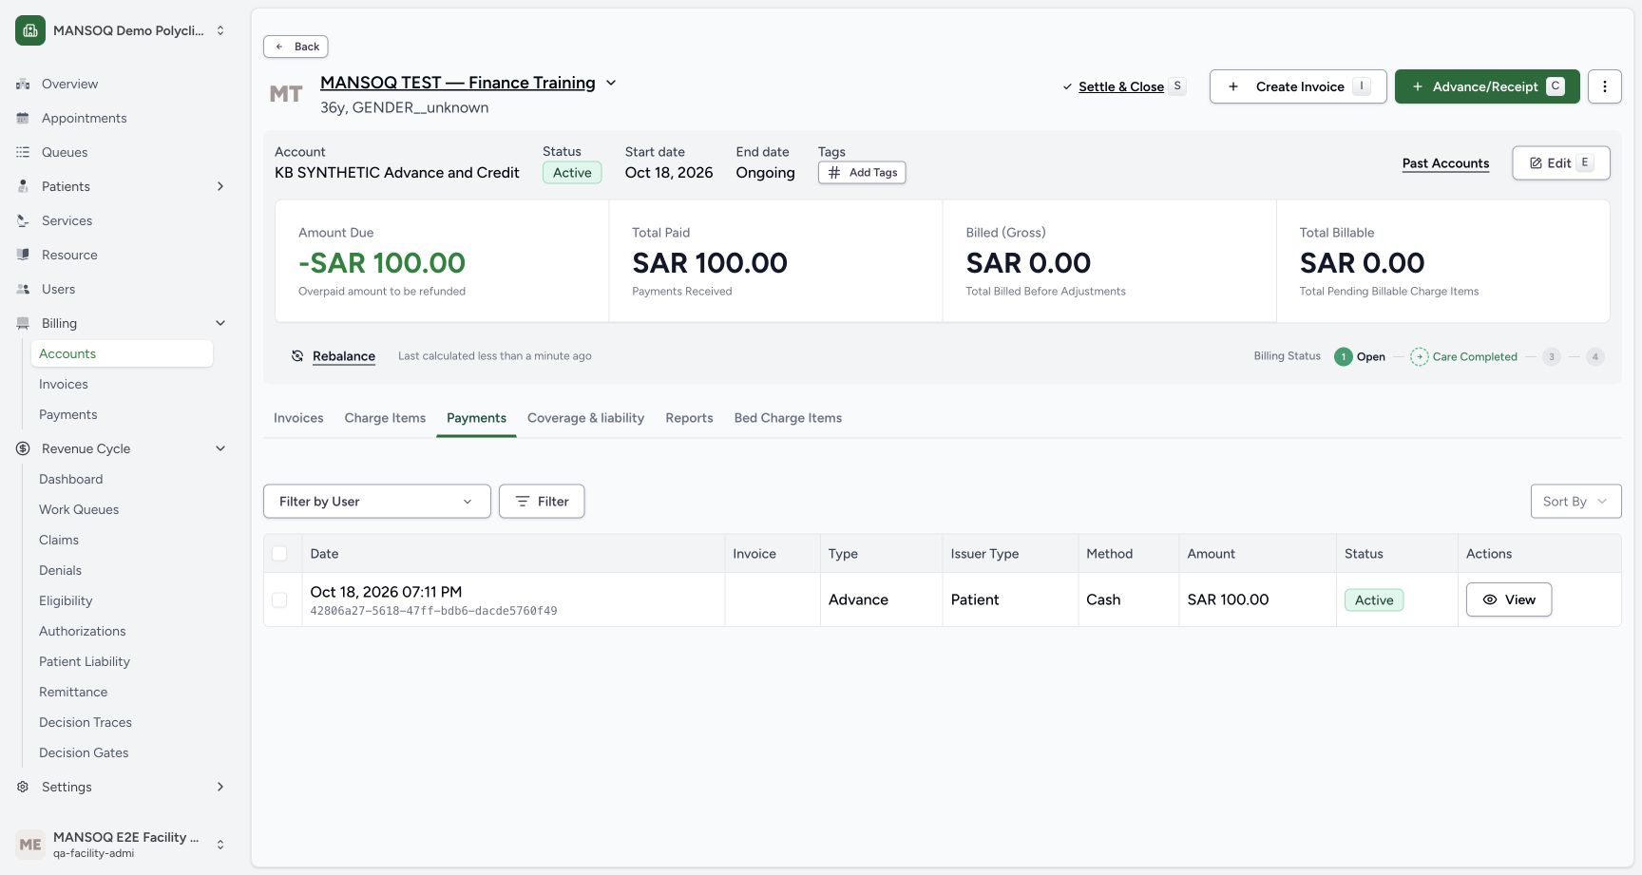
Task: Switch to the Charge Items tab
Action: click(x=385, y=418)
